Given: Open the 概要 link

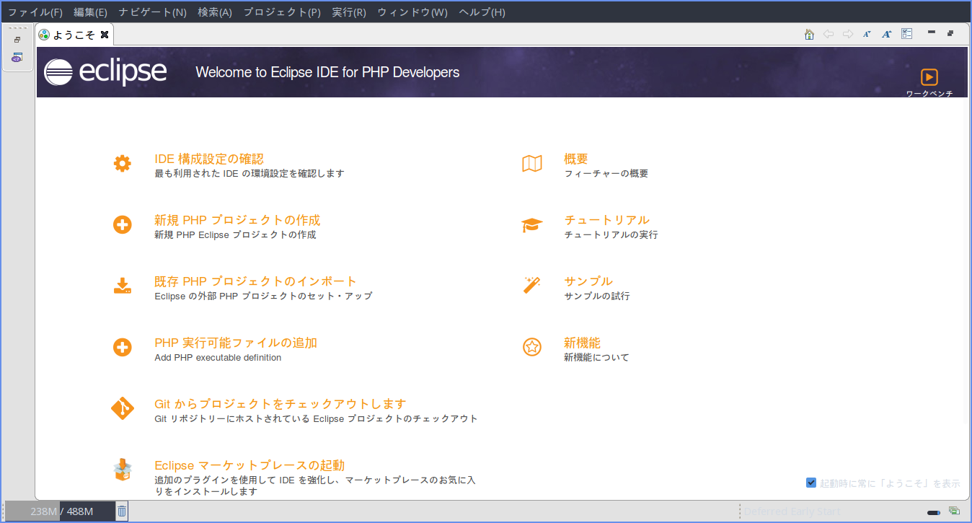Looking at the screenshot, I should coord(576,159).
